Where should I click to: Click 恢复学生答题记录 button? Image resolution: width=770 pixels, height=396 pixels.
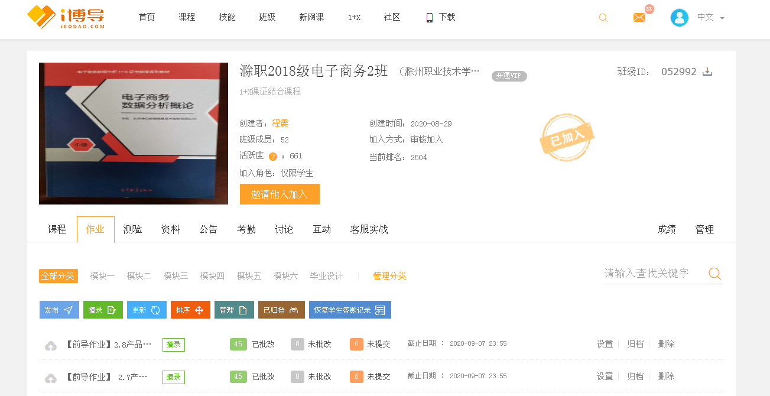[x=350, y=310]
